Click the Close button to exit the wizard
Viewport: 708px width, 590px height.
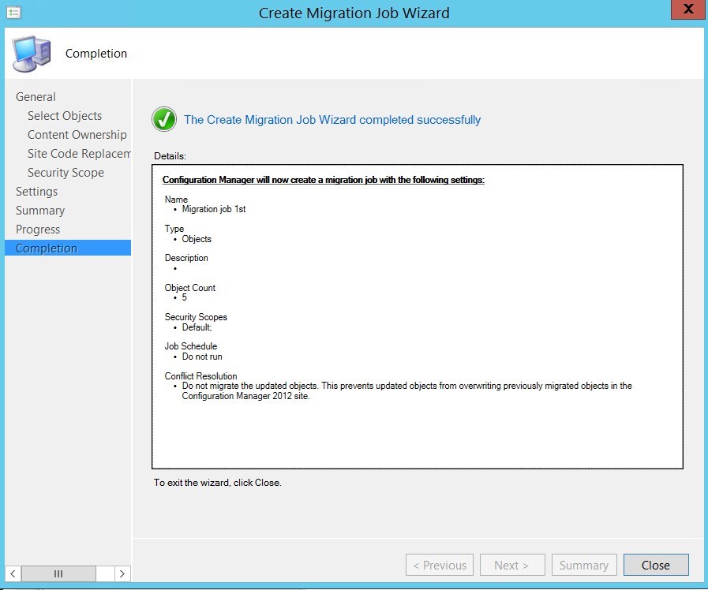pos(656,565)
